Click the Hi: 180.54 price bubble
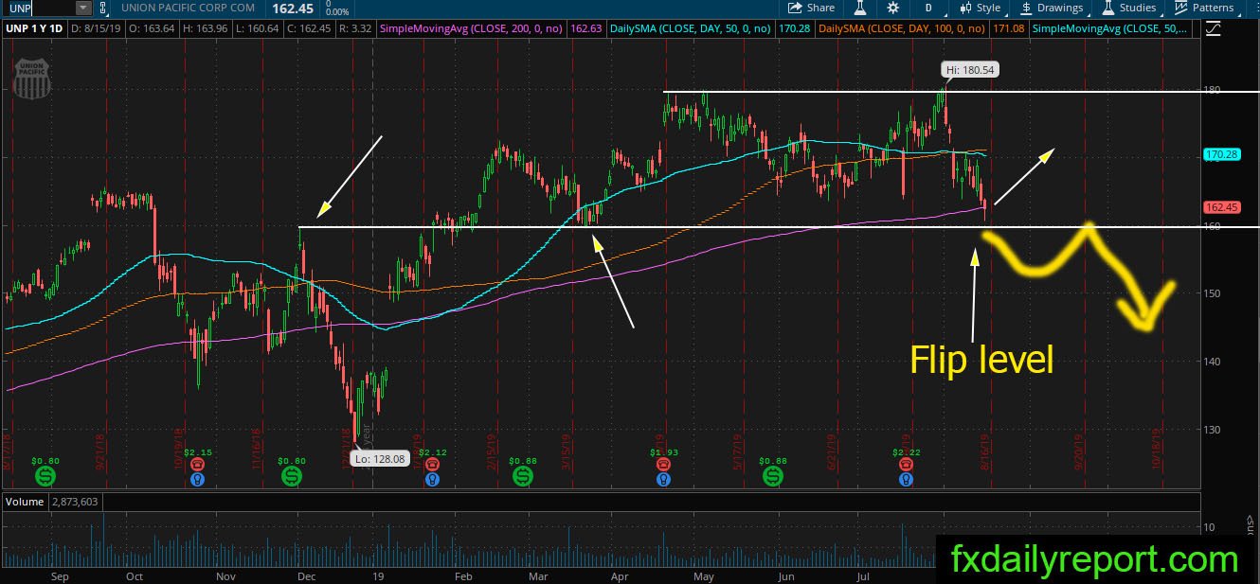The width and height of the screenshot is (1260, 584). pos(971,69)
